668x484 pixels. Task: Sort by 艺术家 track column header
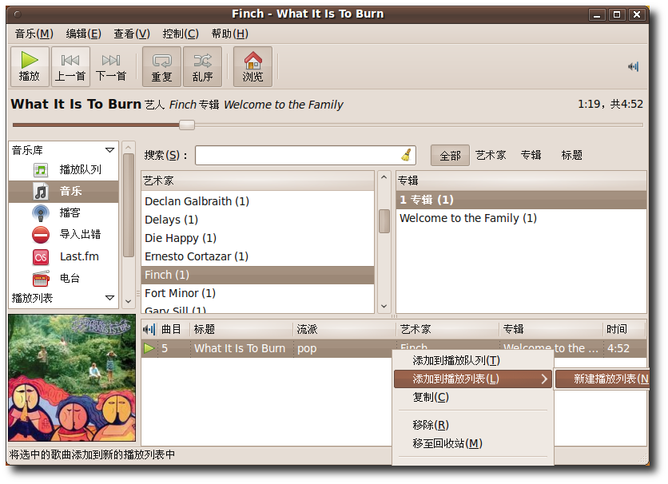(447, 329)
